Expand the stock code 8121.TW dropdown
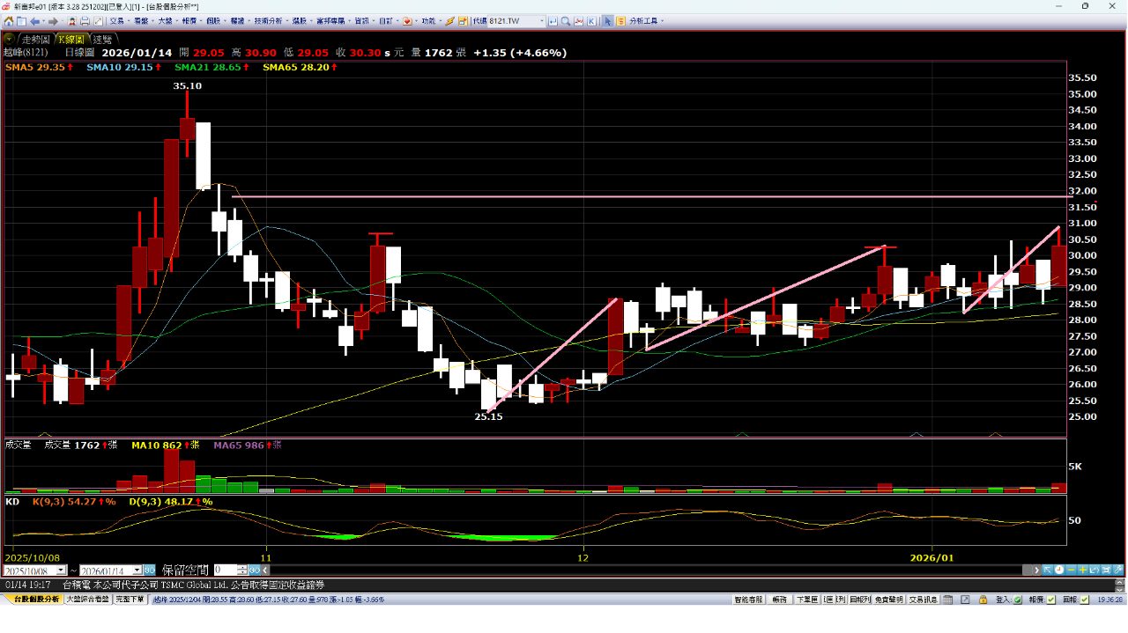Image resolution: width=1128 pixels, height=633 pixels. pos(542,20)
